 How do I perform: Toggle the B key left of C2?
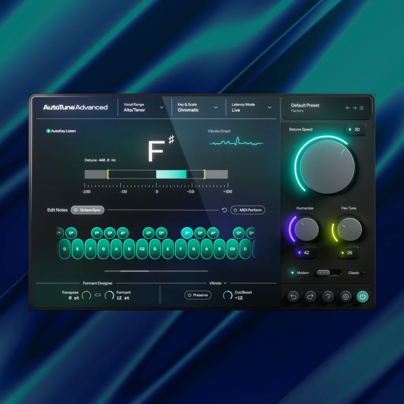(x=129, y=249)
